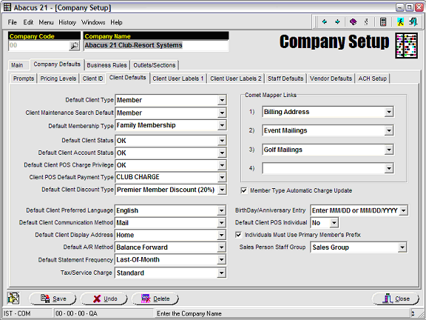Expand the Default Client Status dropdown
The width and height of the screenshot is (426, 320).
click(222, 141)
